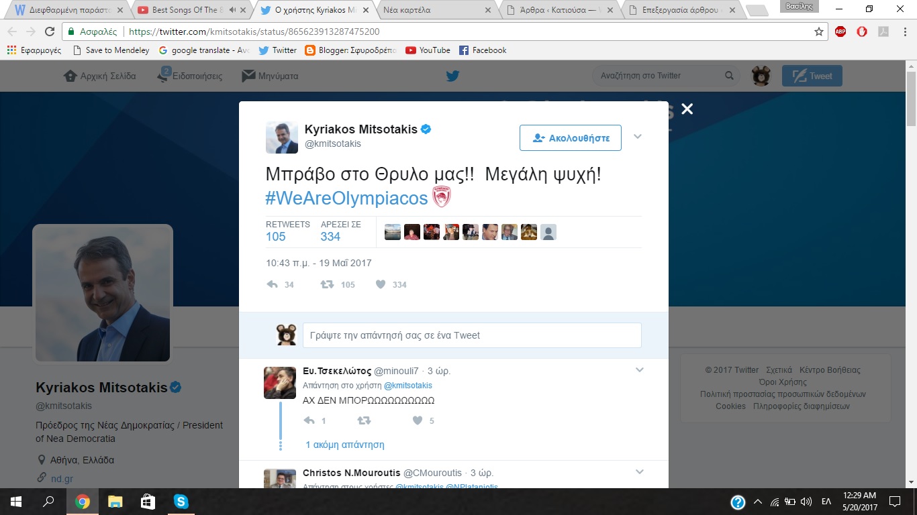
Task: Open Facebook bookmark
Action: pos(483,50)
